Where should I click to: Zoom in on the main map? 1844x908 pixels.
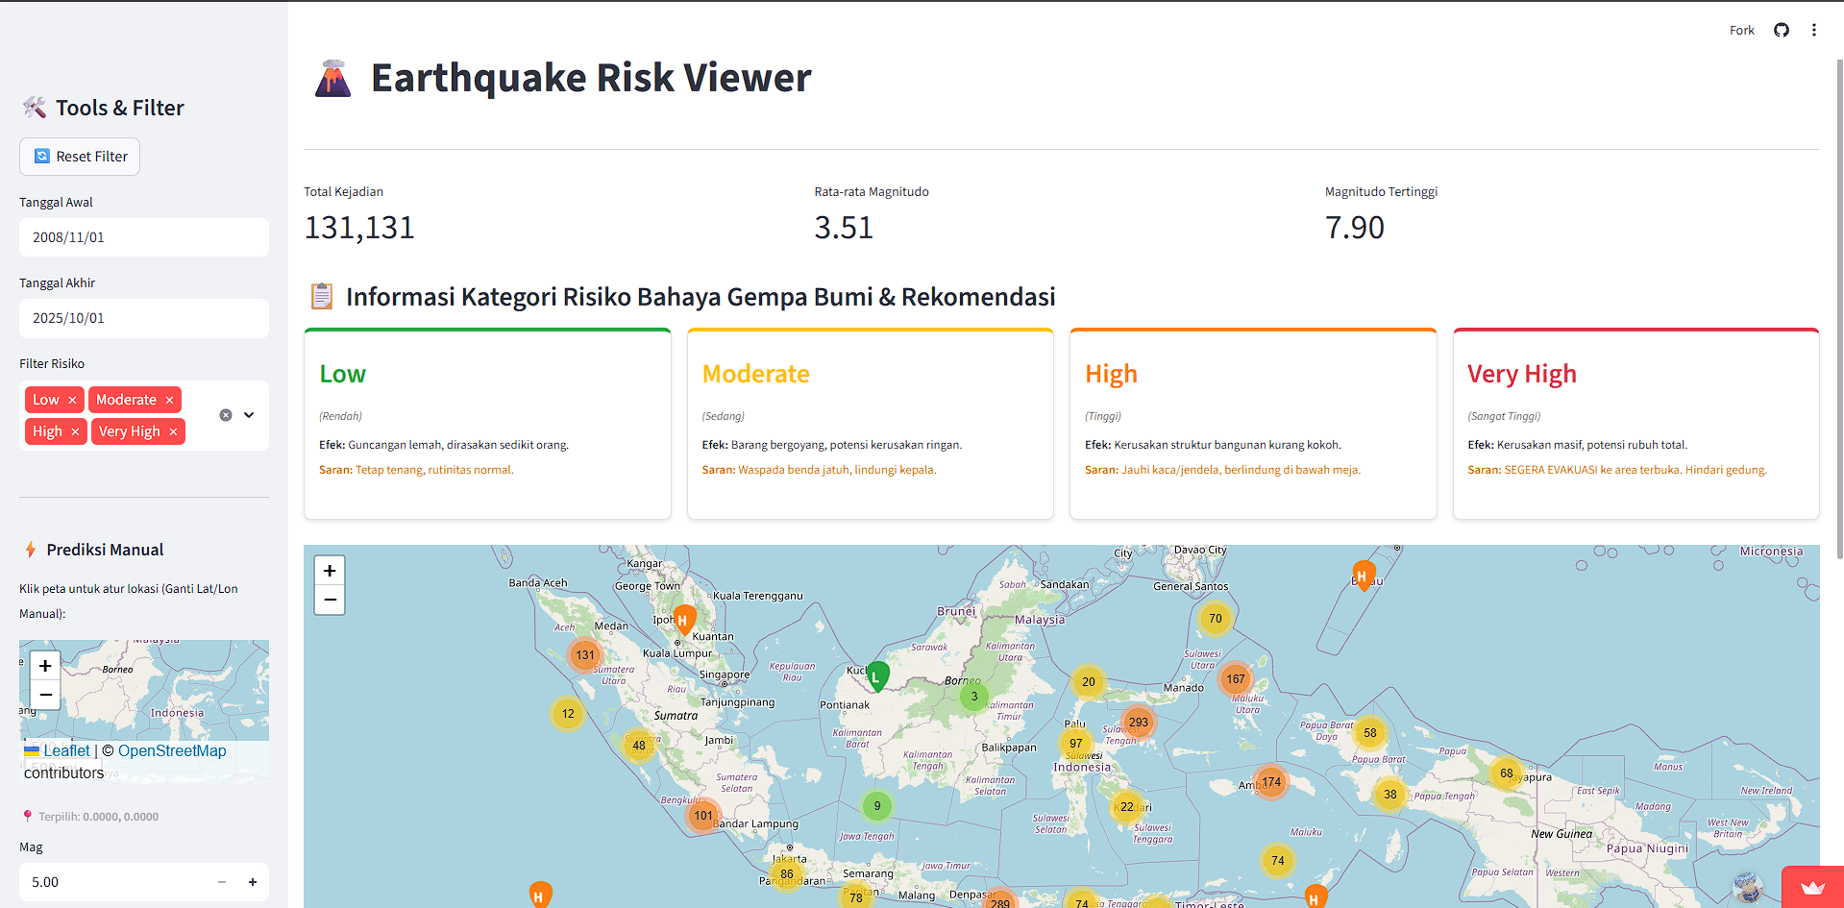point(330,571)
